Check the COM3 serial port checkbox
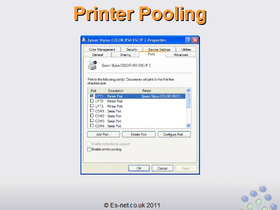This screenshot has width=280, height=210. [92, 121]
